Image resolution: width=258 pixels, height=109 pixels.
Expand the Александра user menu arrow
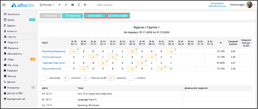coord(255,5)
